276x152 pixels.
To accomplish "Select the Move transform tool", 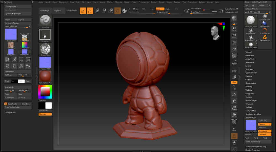I will pos(97,11).
